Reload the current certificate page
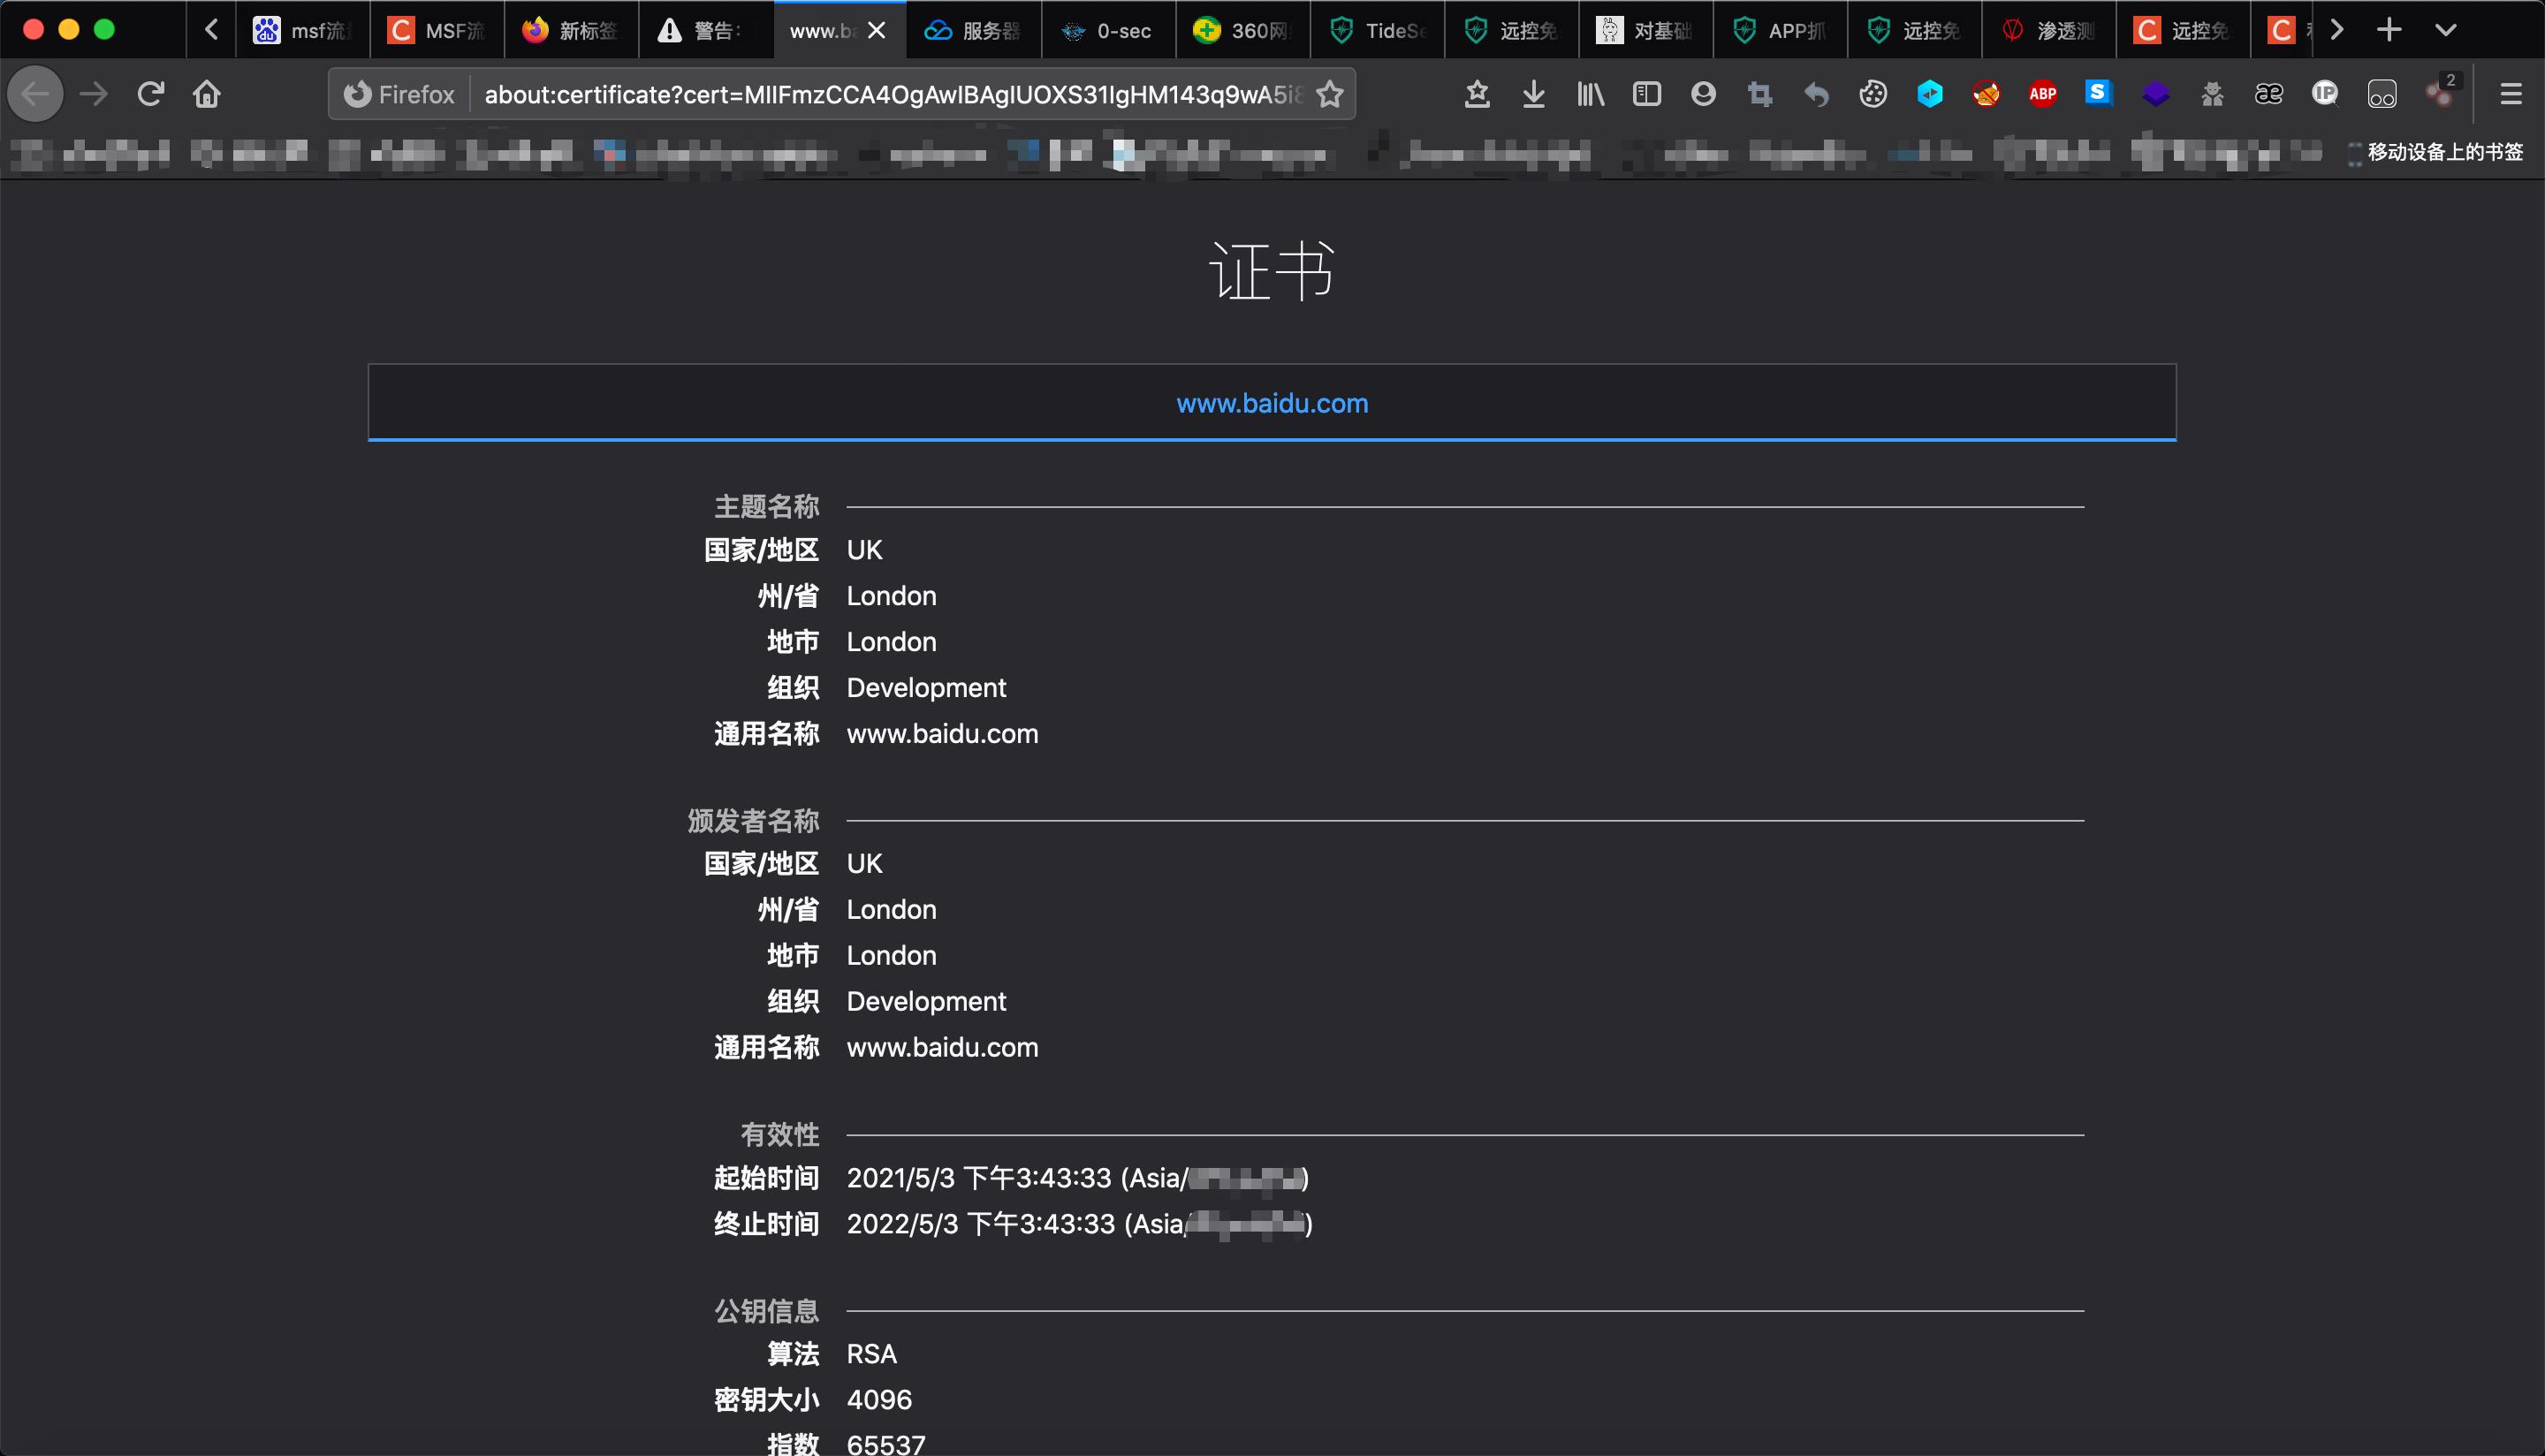The width and height of the screenshot is (2545, 1456). click(x=150, y=94)
